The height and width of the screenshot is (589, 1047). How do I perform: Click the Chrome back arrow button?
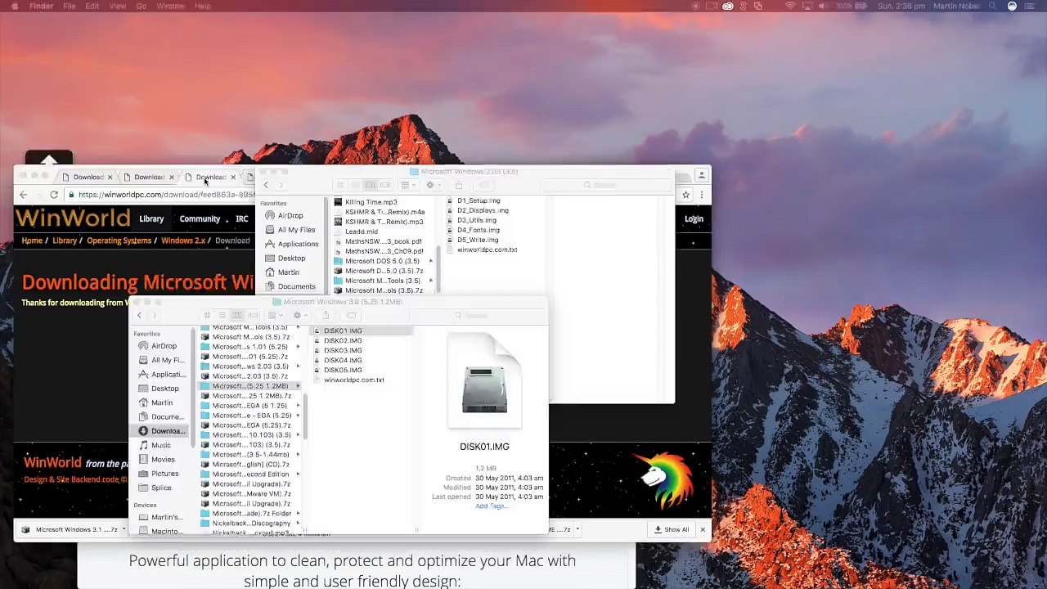(x=23, y=195)
